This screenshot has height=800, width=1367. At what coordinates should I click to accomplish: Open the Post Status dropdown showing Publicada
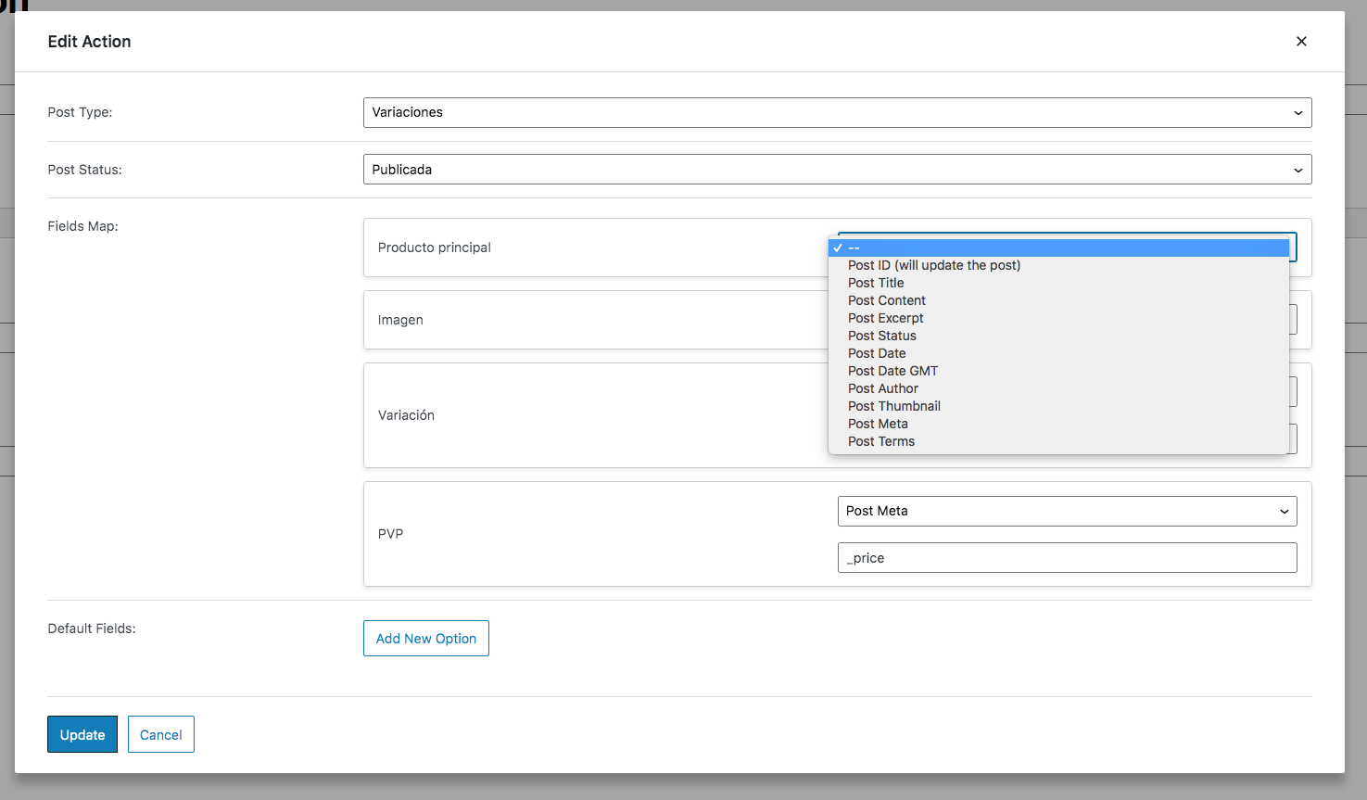click(836, 169)
